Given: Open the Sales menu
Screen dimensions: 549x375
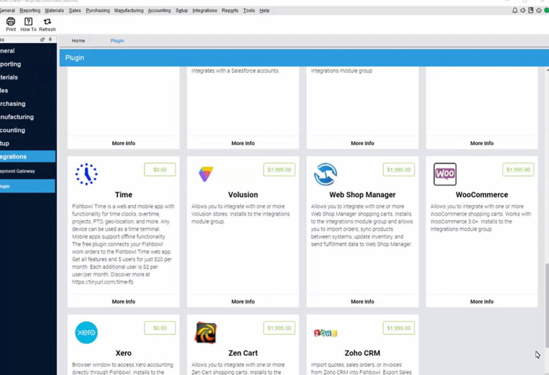Looking at the screenshot, I should pos(75,10).
